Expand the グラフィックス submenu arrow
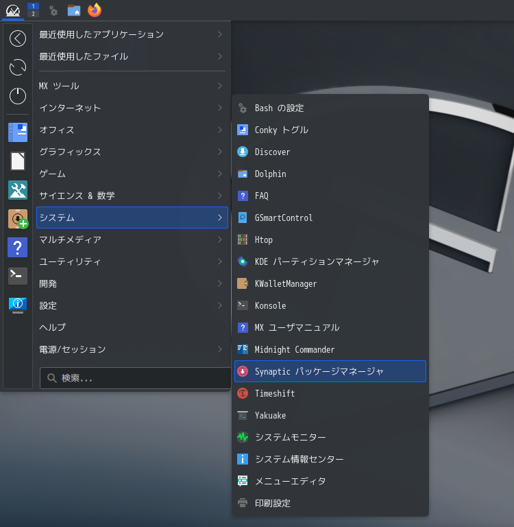The height and width of the screenshot is (527, 514). point(220,152)
